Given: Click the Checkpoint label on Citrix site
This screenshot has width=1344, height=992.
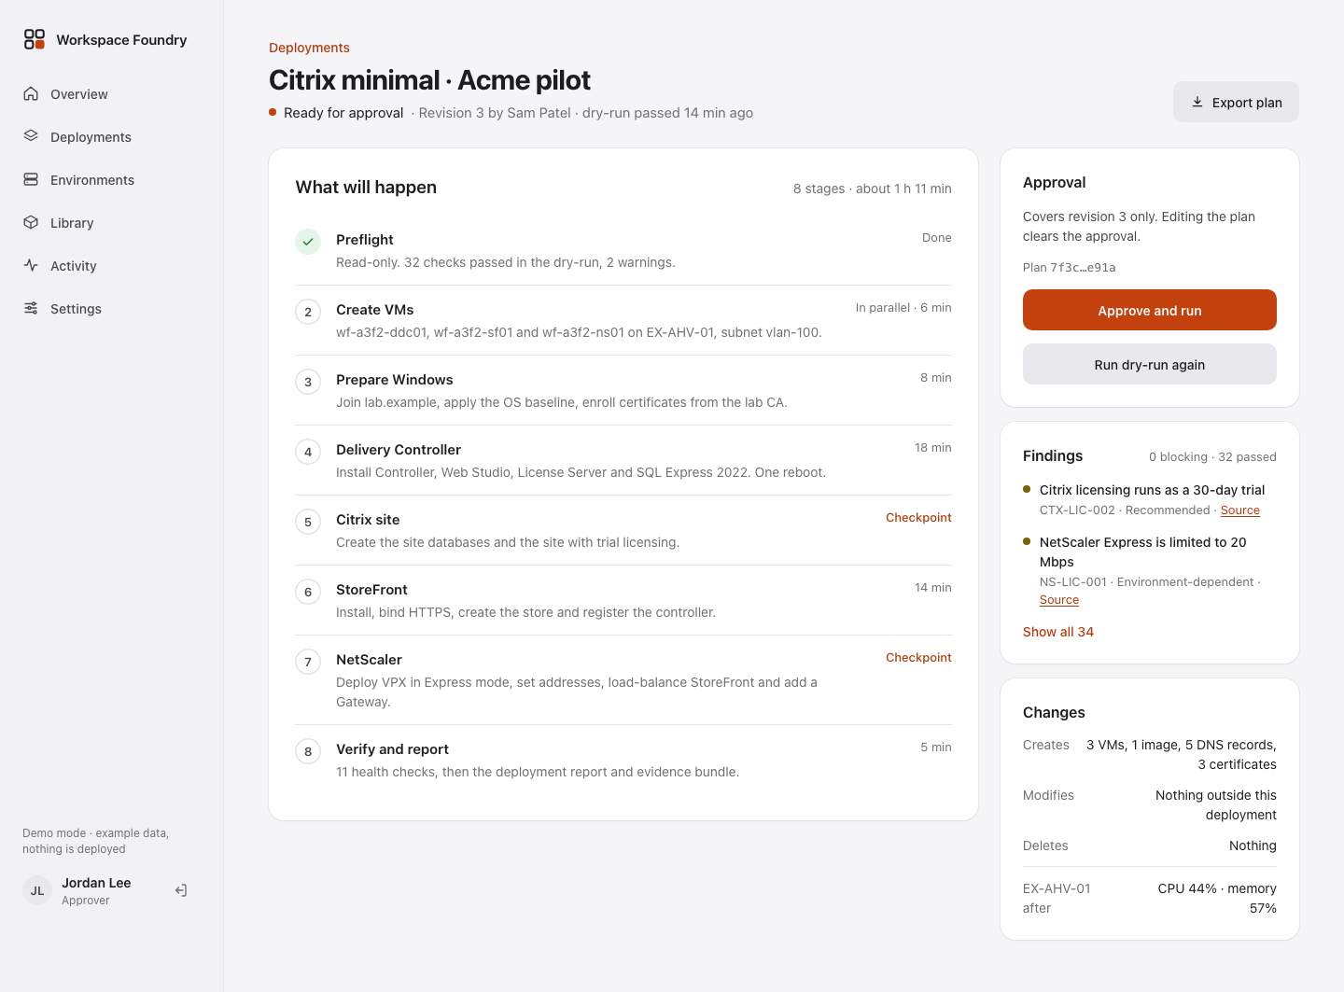Looking at the screenshot, I should [918, 517].
